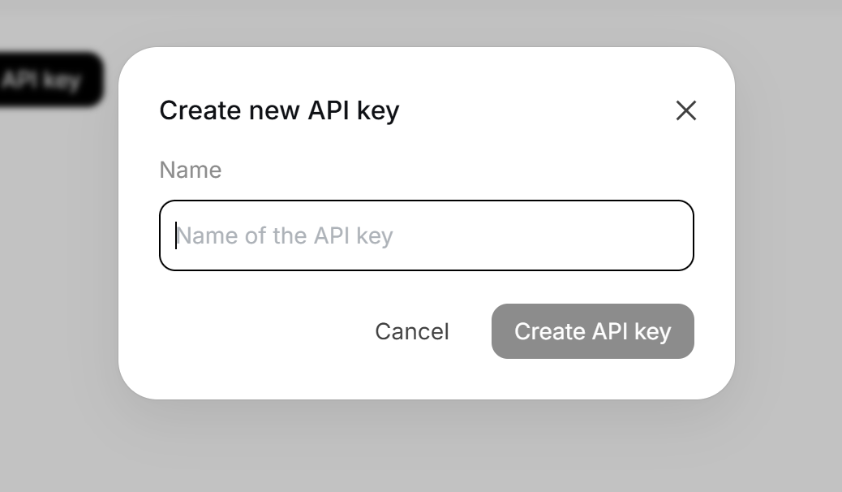Cancel the API key creation

click(411, 331)
